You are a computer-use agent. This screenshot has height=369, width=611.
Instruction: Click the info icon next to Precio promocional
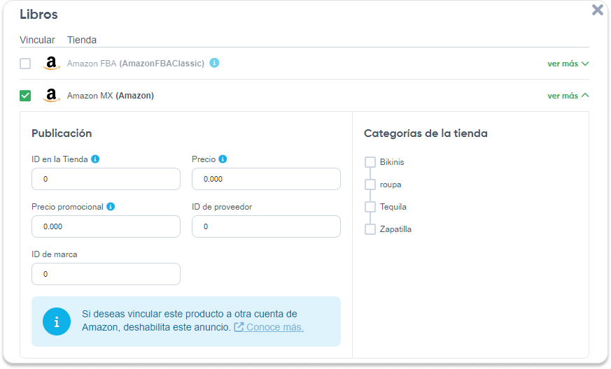pyautogui.click(x=111, y=206)
